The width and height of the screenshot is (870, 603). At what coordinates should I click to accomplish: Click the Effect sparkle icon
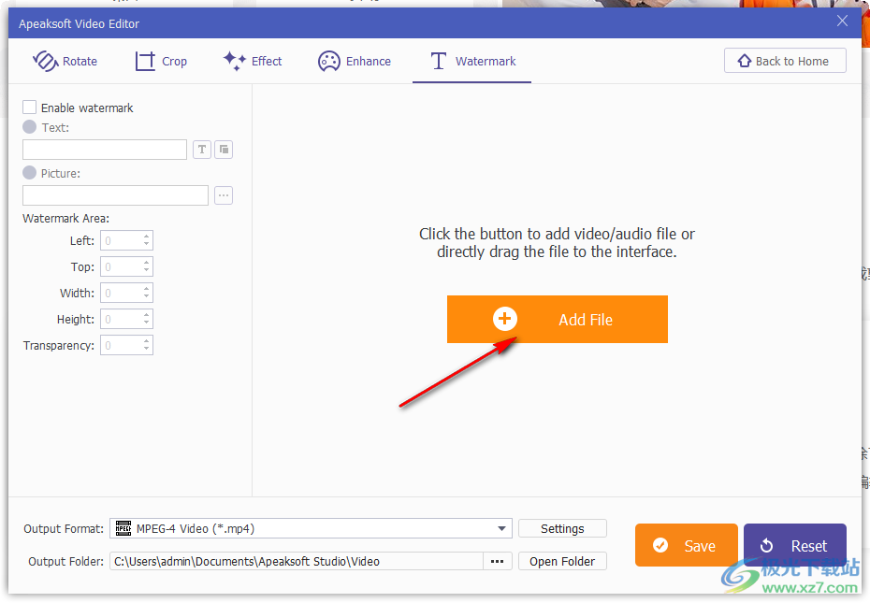point(235,61)
